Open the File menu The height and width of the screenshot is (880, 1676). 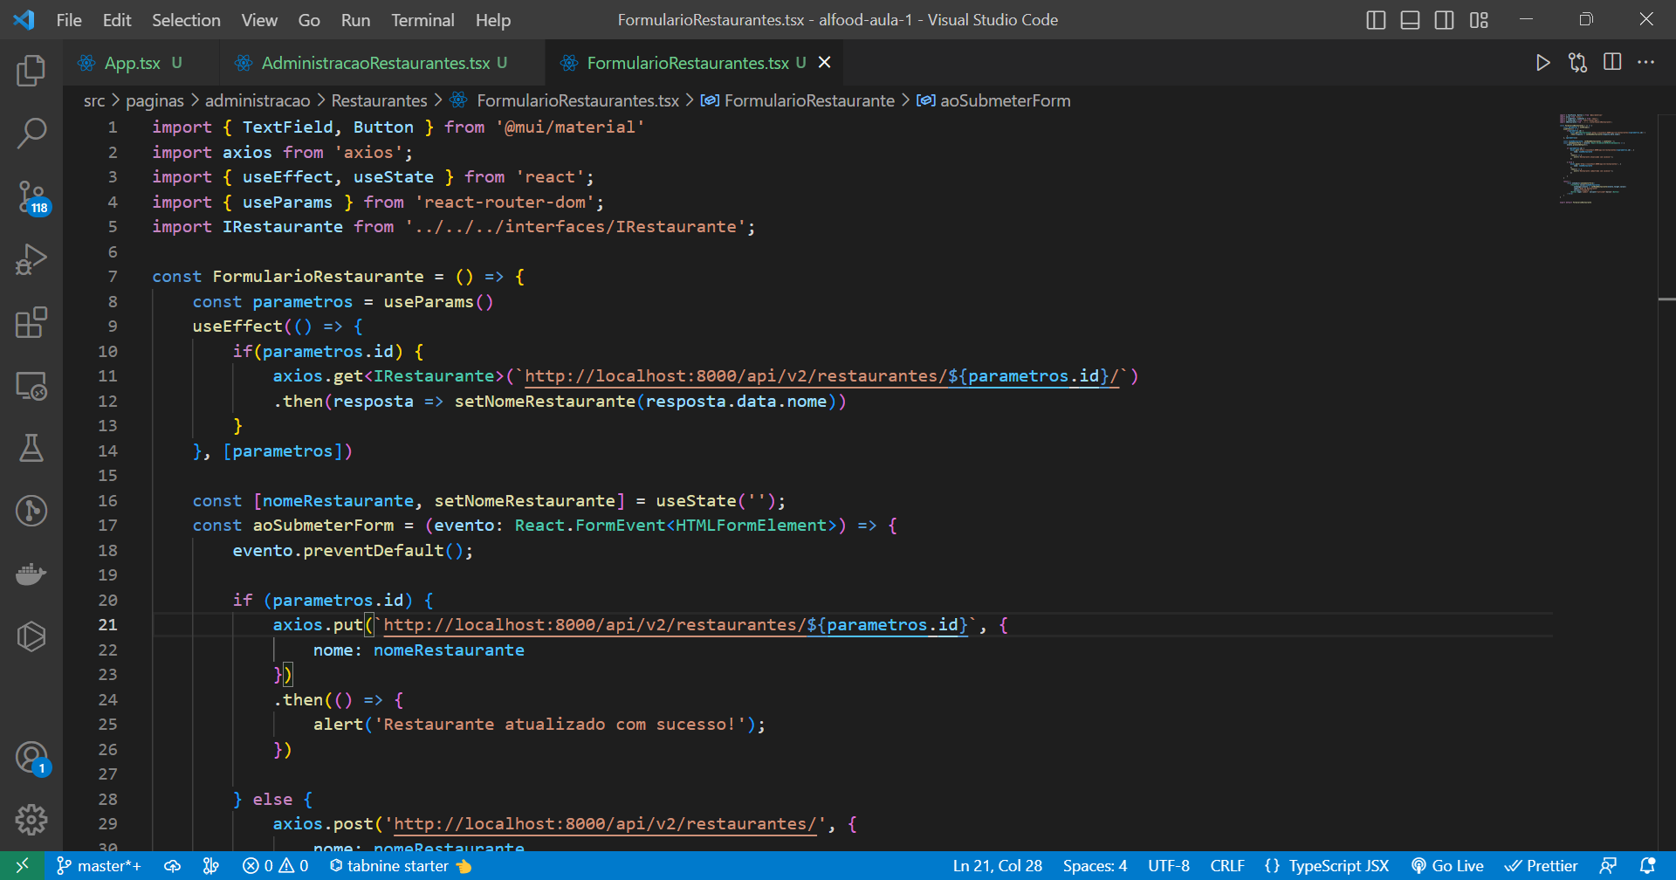(x=69, y=20)
